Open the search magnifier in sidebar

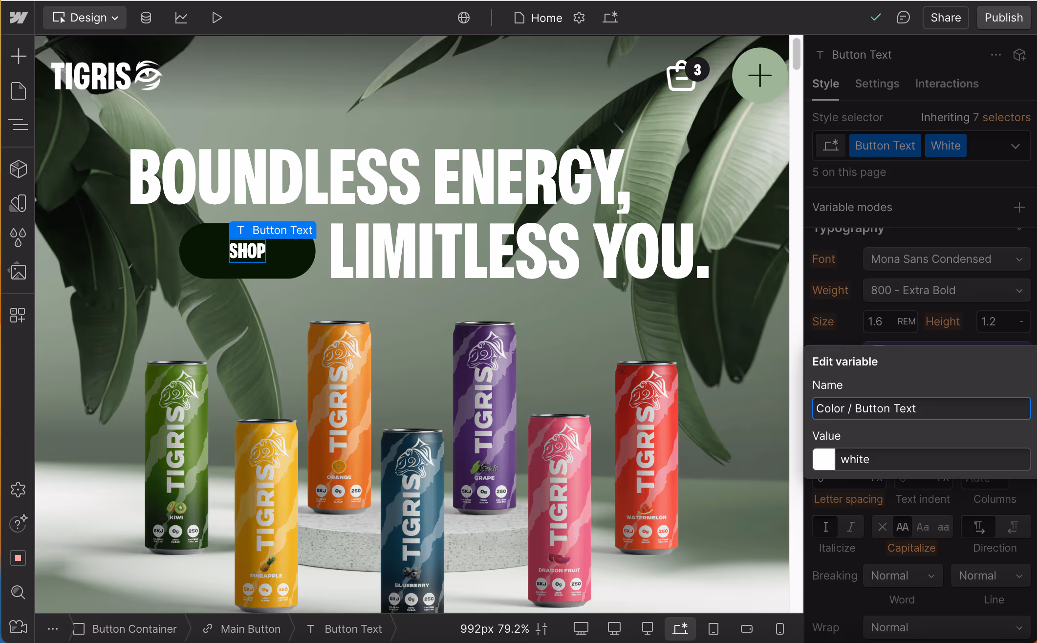(x=18, y=592)
